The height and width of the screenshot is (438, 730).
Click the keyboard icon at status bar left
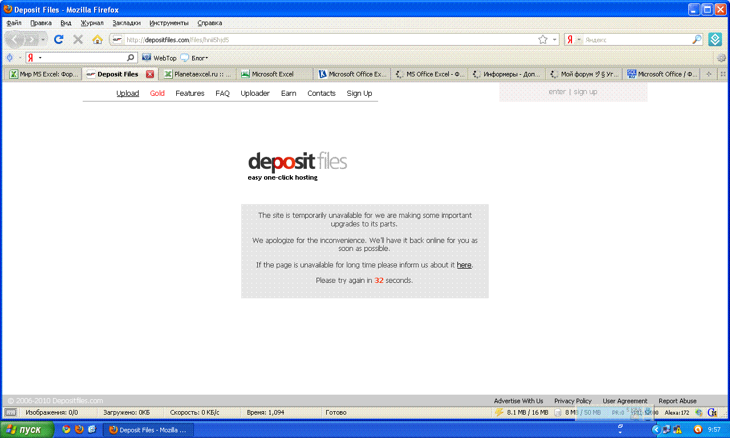click(x=11, y=412)
